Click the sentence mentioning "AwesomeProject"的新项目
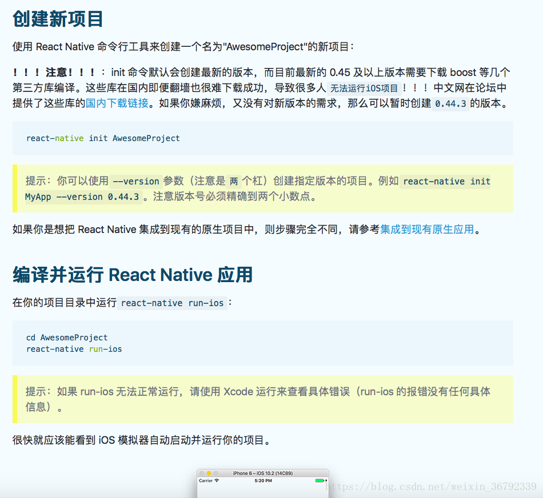 (x=183, y=47)
